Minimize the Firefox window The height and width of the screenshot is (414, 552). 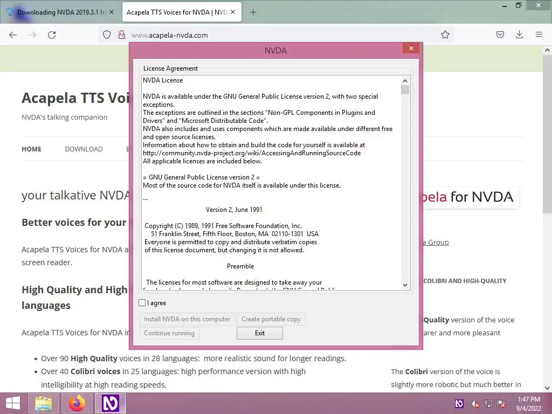(x=505, y=5)
